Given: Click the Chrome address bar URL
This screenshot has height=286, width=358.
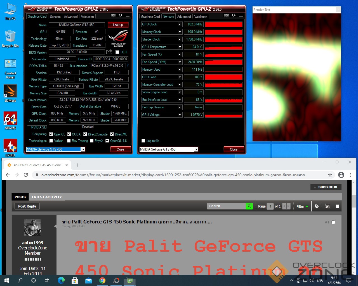Looking at the screenshot, I should point(173,175).
